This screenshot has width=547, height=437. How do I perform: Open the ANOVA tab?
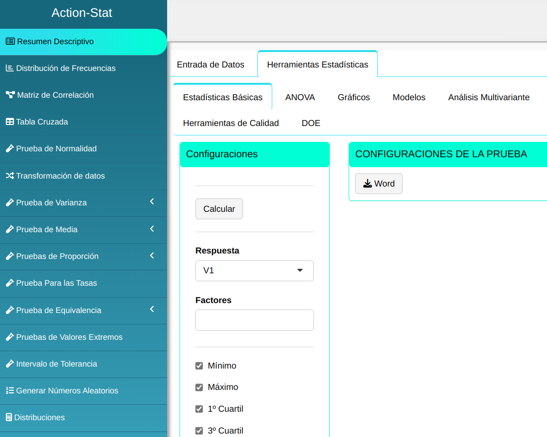pos(300,97)
